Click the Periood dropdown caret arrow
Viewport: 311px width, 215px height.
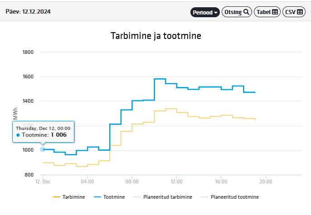[216, 13]
